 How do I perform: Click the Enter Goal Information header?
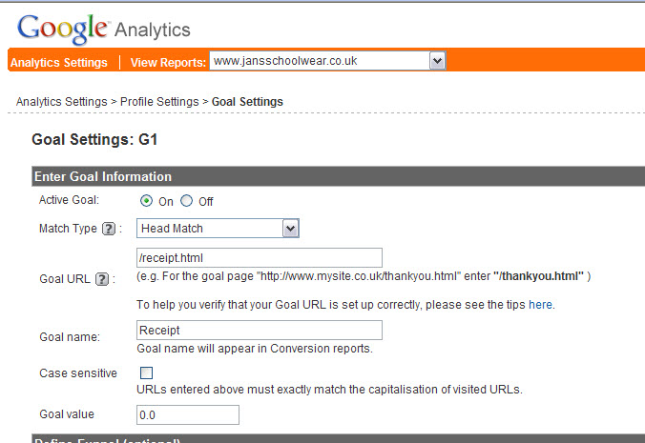click(x=103, y=176)
